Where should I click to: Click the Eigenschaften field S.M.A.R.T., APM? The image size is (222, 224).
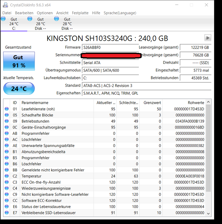147,93
